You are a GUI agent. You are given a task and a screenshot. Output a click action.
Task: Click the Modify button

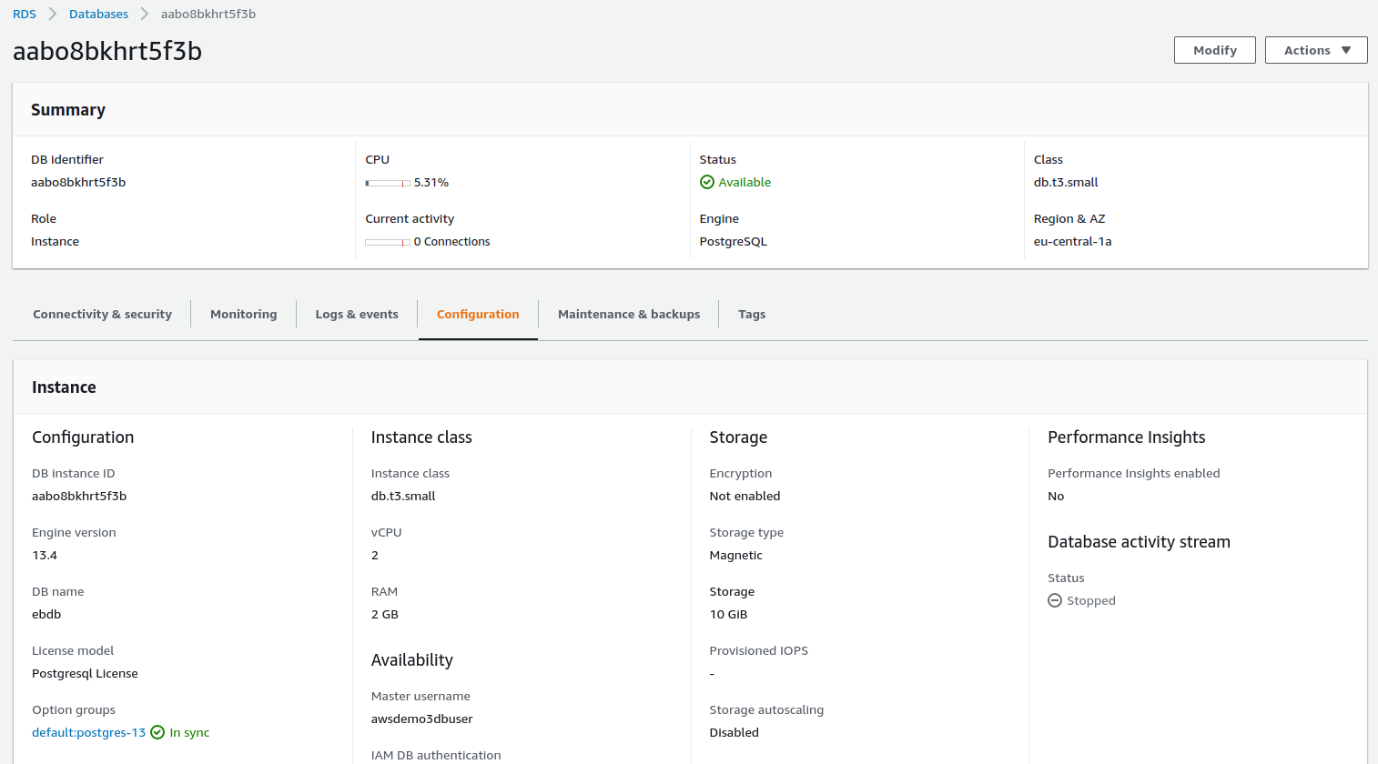[x=1215, y=50]
